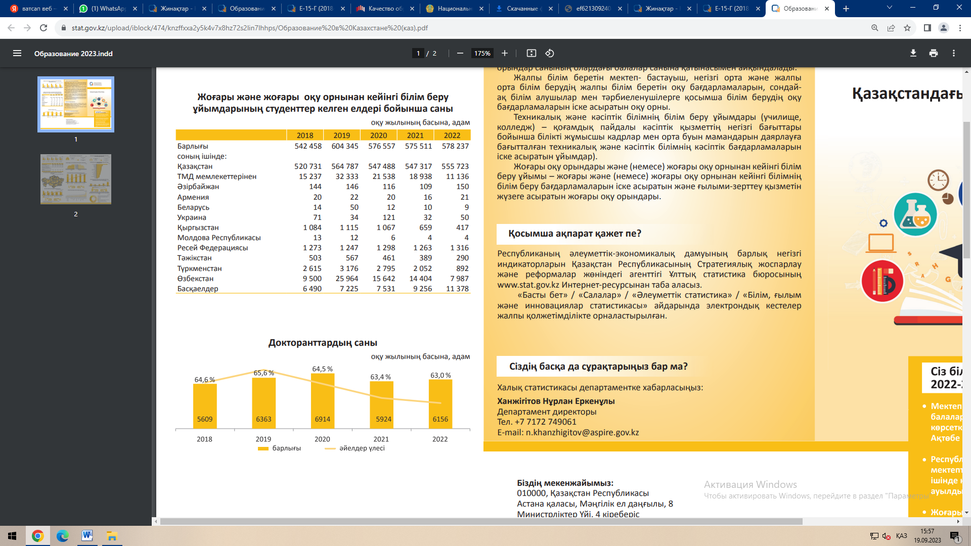Open Word from the taskbar
The width and height of the screenshot is (971, 546).
(87, 535)
